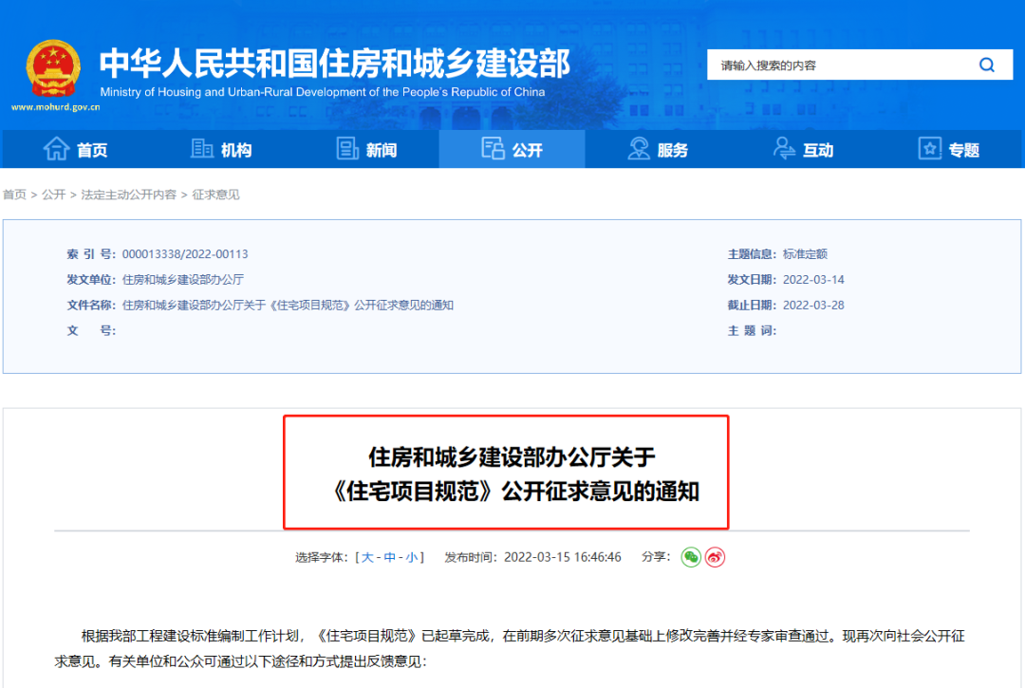
Task: Click the person icon beside 互动
Action: point(784,148)
